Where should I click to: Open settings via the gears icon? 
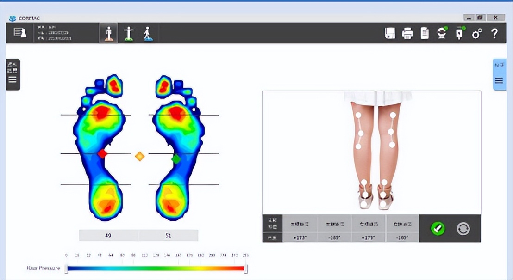click(x=477, y=33)
